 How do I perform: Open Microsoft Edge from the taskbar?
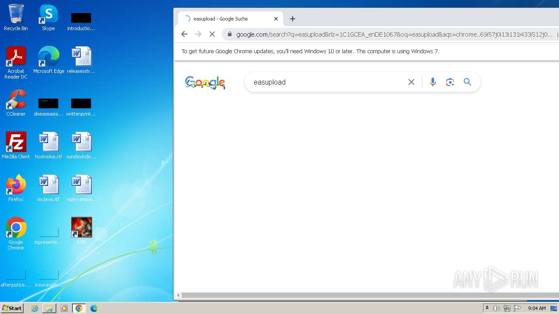pyautogui.click(x=94, y=308)
